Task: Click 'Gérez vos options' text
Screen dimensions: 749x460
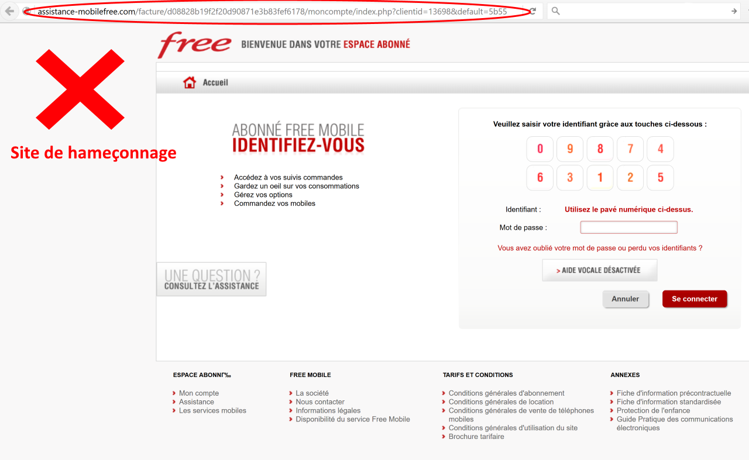Action: (x=263, y=195)
